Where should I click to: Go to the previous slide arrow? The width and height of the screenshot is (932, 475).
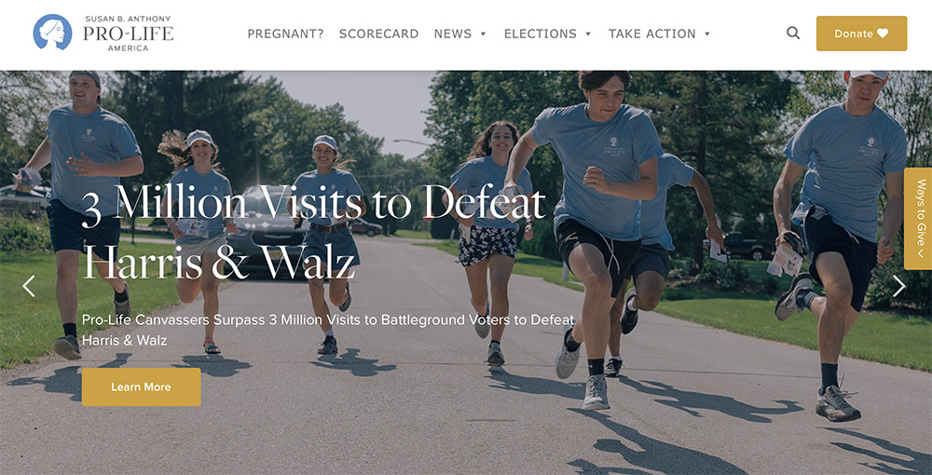[29, 286]
